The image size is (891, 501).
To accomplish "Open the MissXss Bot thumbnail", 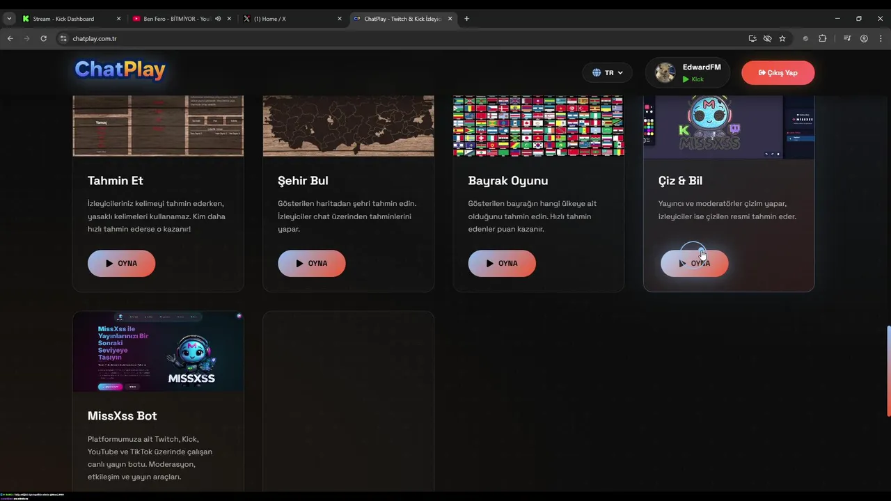I will pyautogui.click(x=158, y=352).
